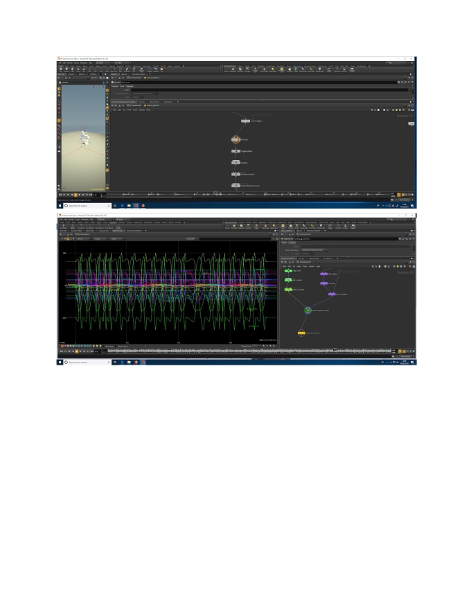The image size is (471, 610).
Task: Open Help menu in bottom Houdini window
Action: [91, 220]
